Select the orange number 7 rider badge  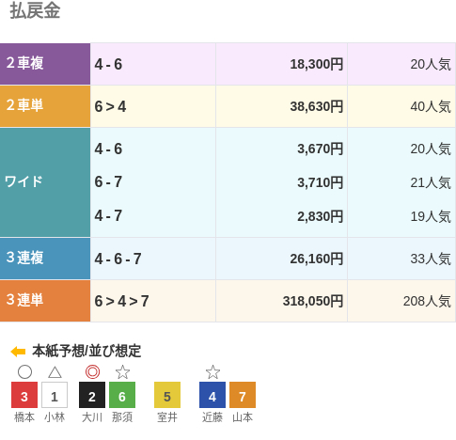[243, 395]
